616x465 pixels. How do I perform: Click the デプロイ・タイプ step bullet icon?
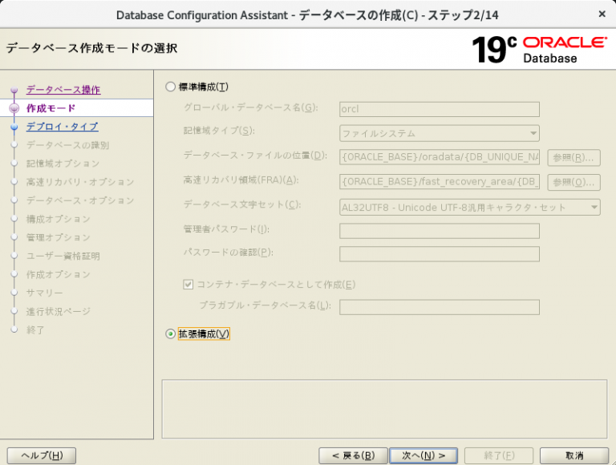click(14, 127)
